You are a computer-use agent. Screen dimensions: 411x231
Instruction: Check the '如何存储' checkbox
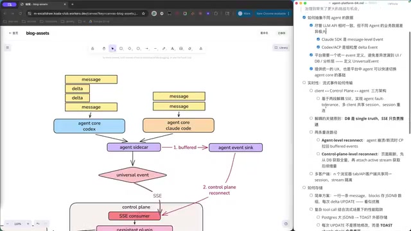pyautogui.click(x=304, y=187)
